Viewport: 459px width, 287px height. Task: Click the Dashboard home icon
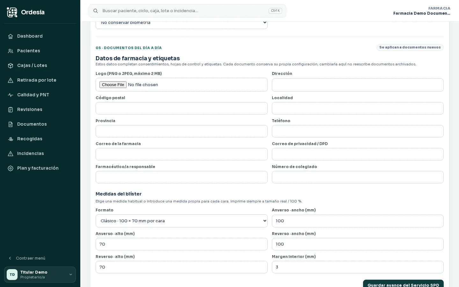click(11, 36)
